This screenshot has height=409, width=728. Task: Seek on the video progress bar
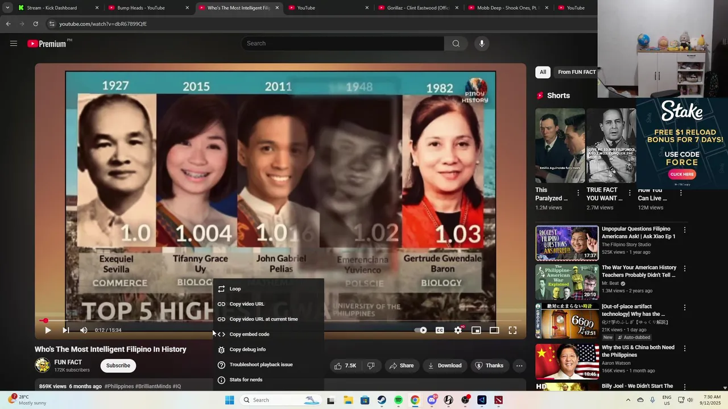tap(280, 320)
